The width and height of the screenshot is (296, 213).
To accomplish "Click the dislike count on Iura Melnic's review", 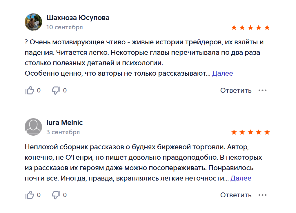I will point(65,195).
